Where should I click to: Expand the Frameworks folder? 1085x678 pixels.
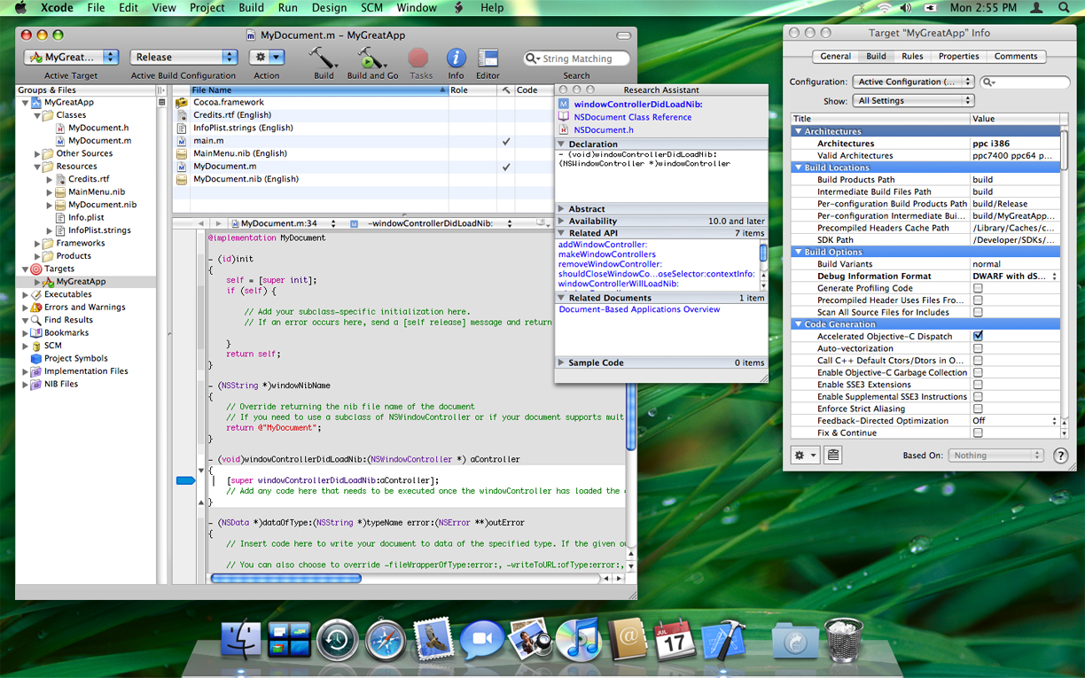click(37, 243)
